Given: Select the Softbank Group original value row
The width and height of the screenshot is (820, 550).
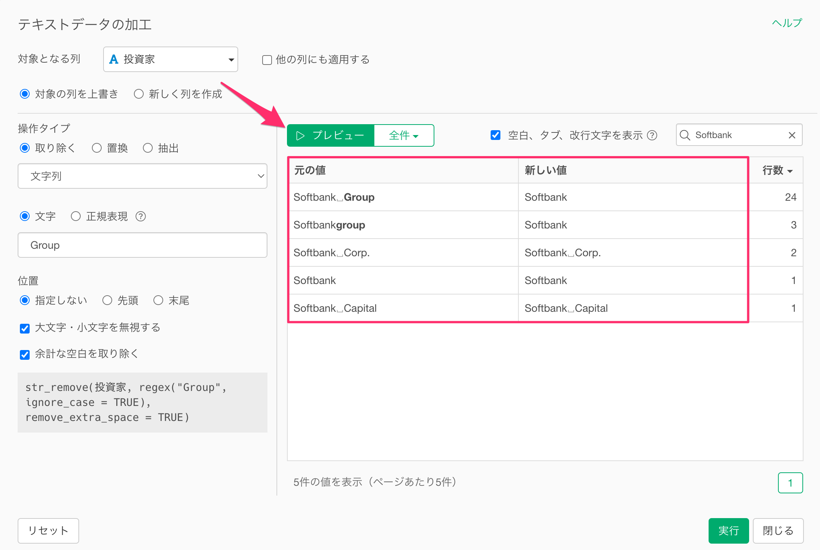Looking at the screenshot, I should click(x=403, y=197).
